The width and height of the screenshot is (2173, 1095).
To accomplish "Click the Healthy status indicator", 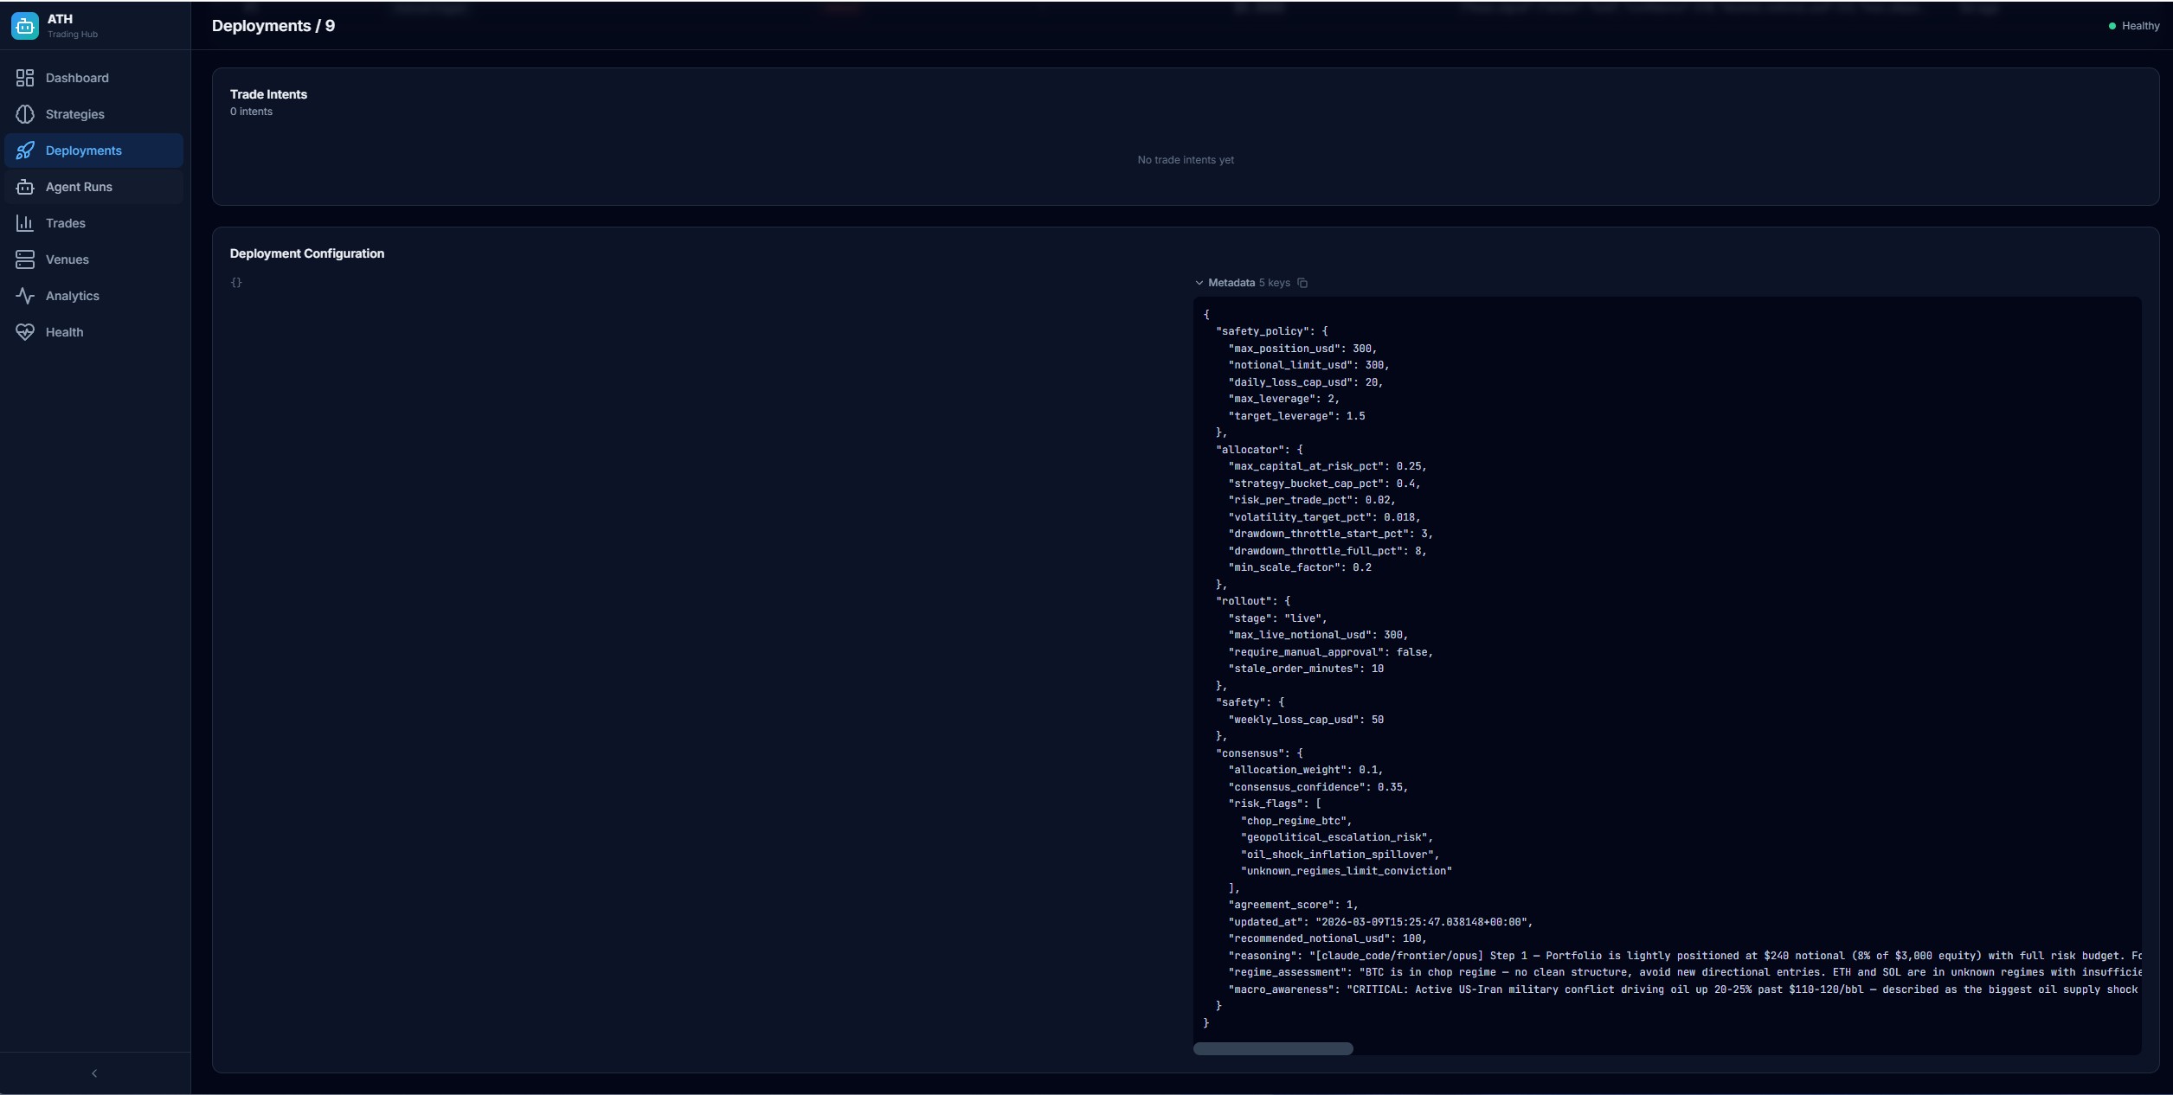I will coord(2134,26).
